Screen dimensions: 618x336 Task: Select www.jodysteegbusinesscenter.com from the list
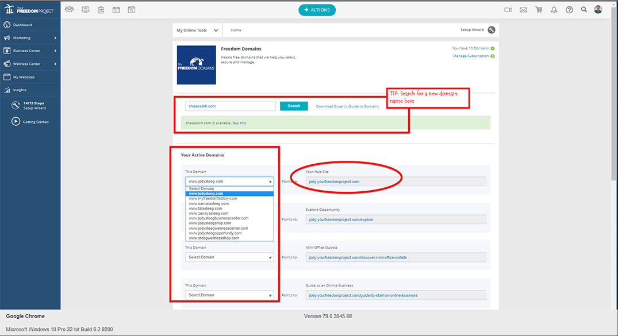point(229,218)
